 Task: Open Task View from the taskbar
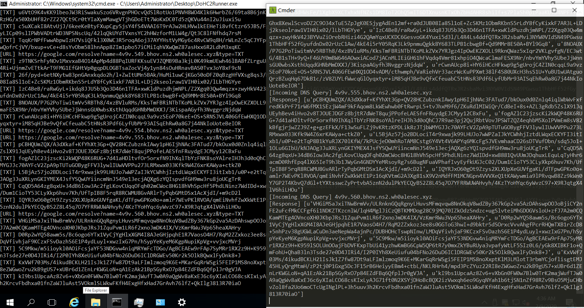(x=52, y=302)
